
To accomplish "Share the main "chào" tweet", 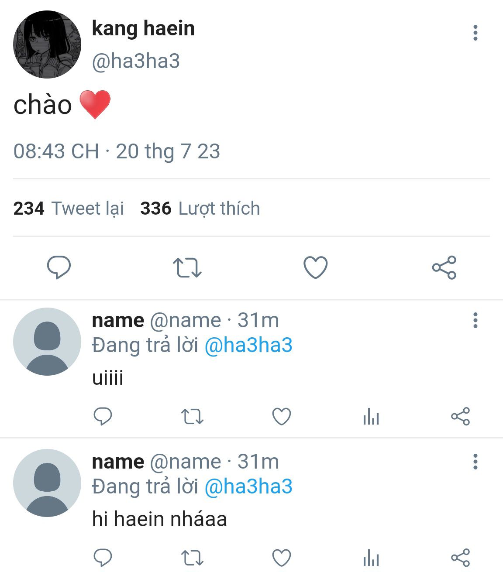I will click(x=444, y=267).
